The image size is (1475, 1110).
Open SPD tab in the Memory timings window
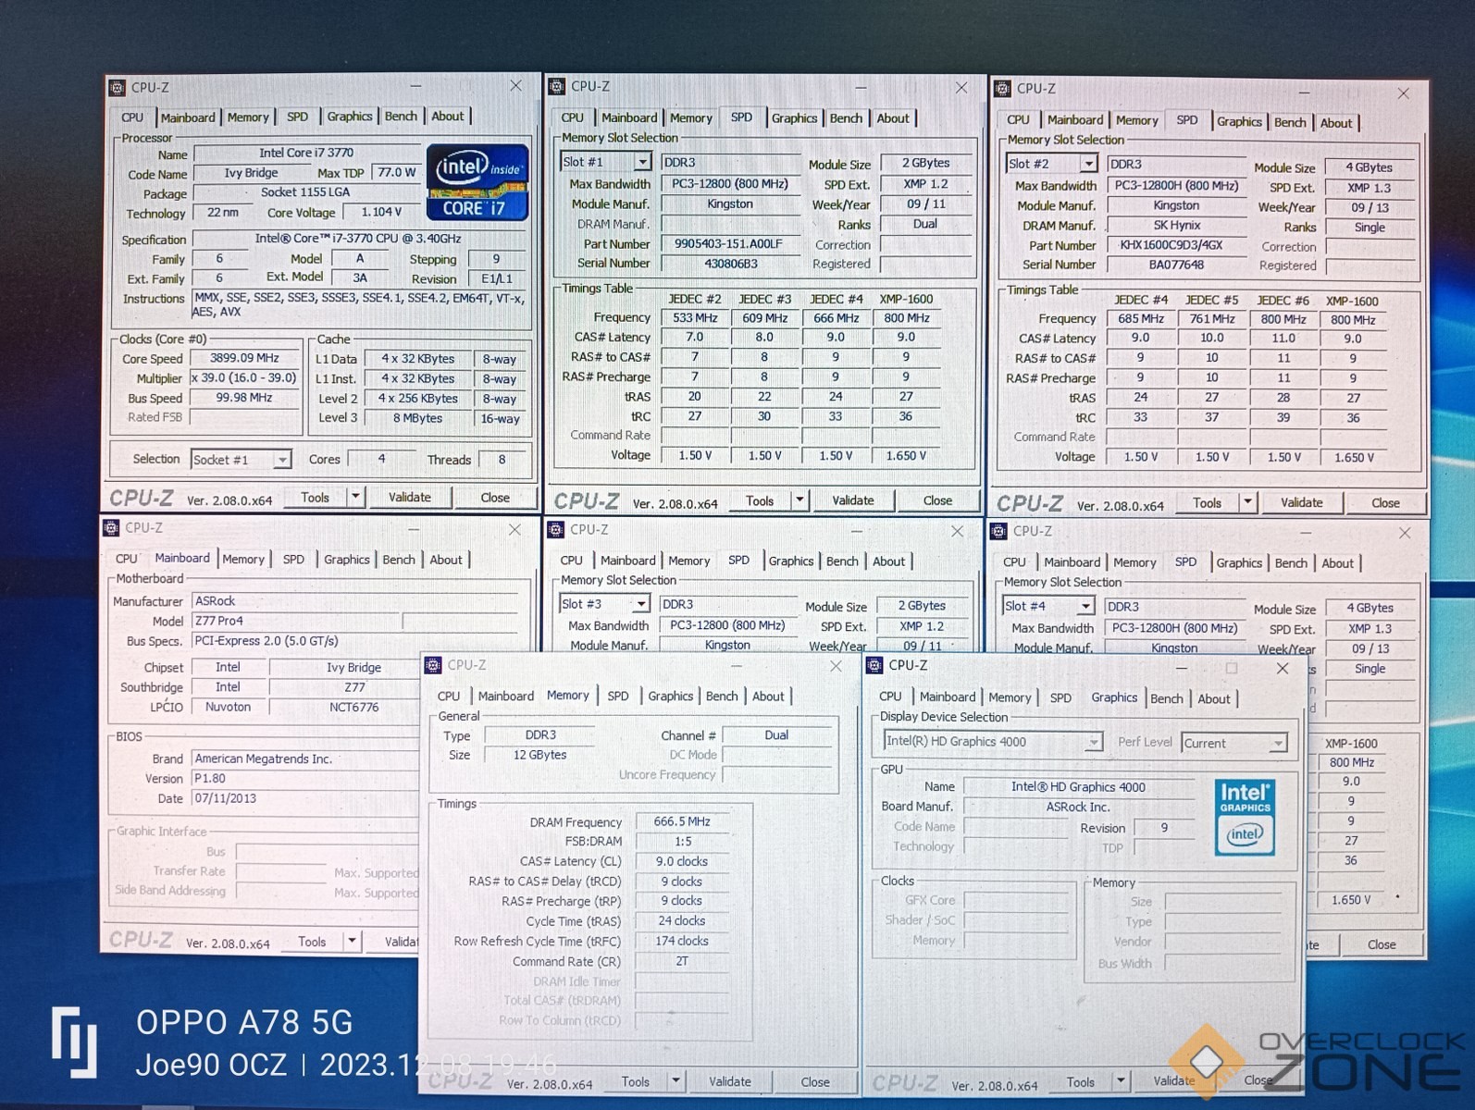click(618, 697)
